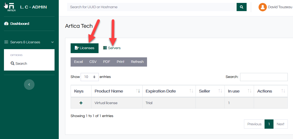Switch to the Servers tab
Screen dimensions: 293x139
click(x=112, y=48)
